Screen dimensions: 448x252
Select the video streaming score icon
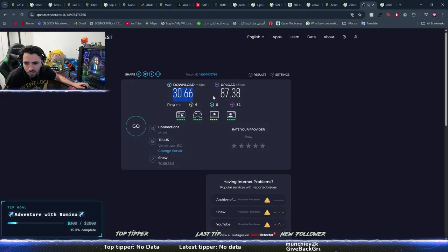click(214, 115)
